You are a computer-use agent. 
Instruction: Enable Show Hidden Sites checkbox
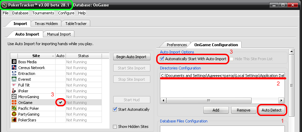[x=115, y=127]
